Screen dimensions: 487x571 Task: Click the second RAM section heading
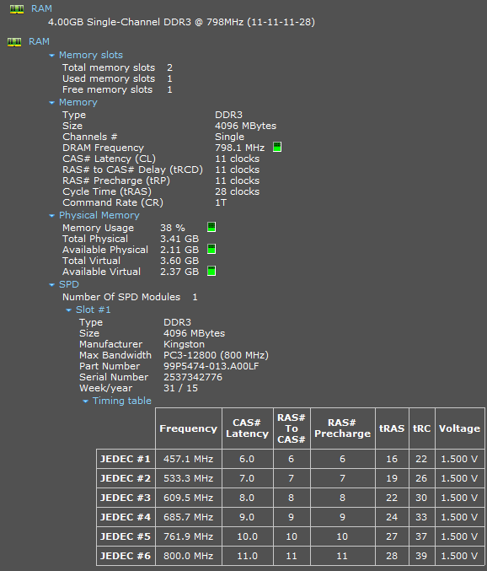click(40, 41)
